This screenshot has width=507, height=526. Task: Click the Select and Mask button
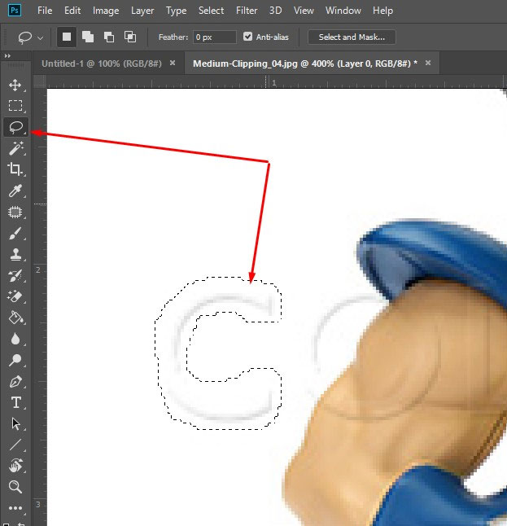[x=352, y=37]
